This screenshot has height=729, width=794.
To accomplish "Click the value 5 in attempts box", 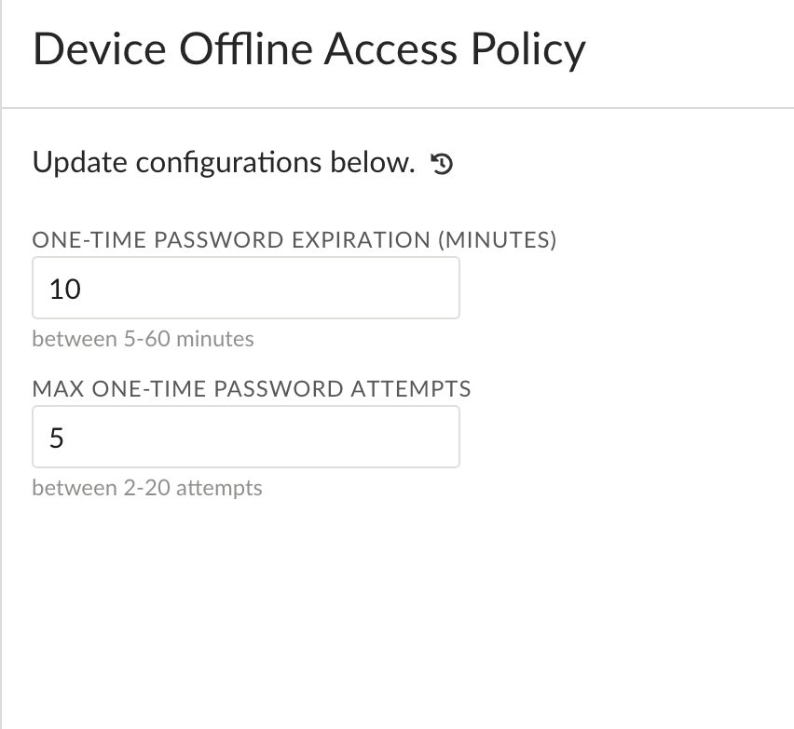I will click(x=56, y=438).
